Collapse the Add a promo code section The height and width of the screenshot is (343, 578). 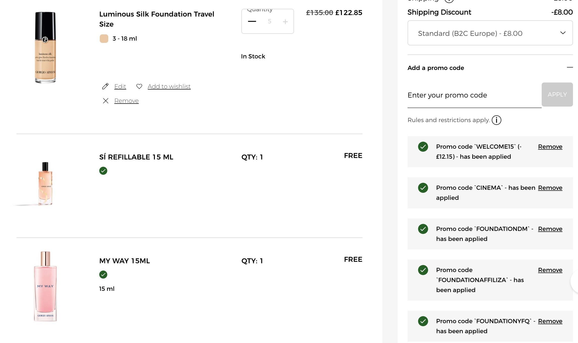[570, 67]
